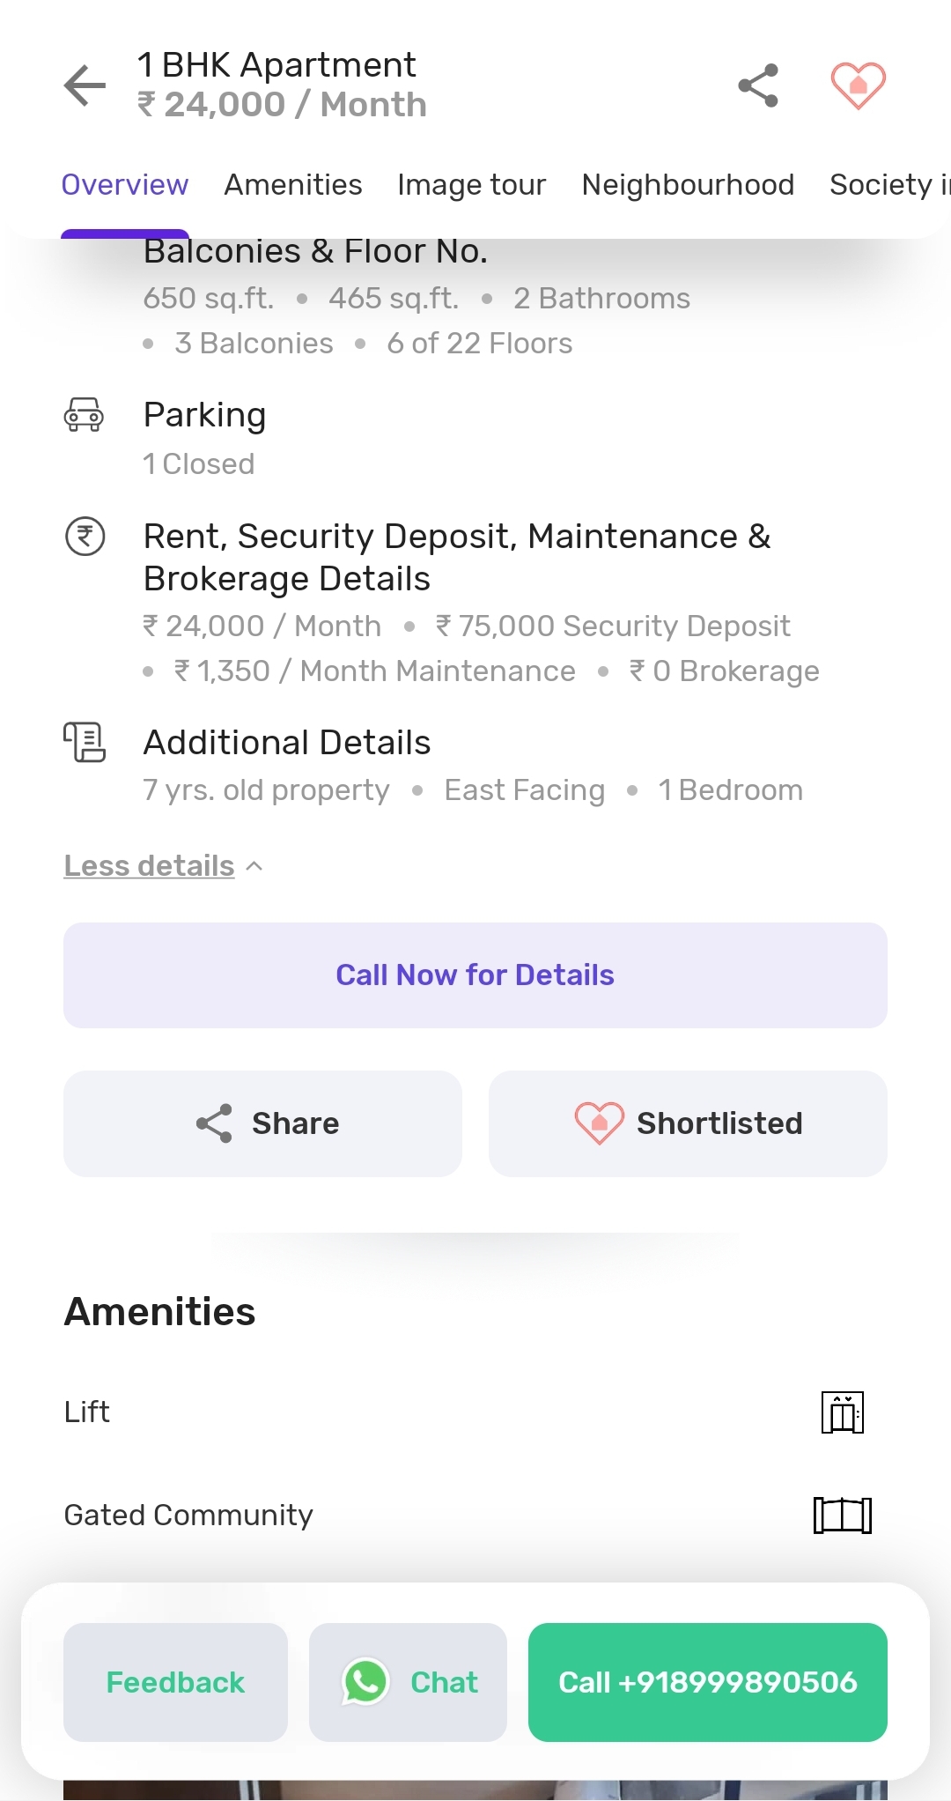Collapse details via the Less details link

tap(150, 865)
